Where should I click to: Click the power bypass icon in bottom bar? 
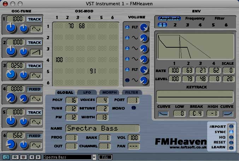(x=6, y=157)
